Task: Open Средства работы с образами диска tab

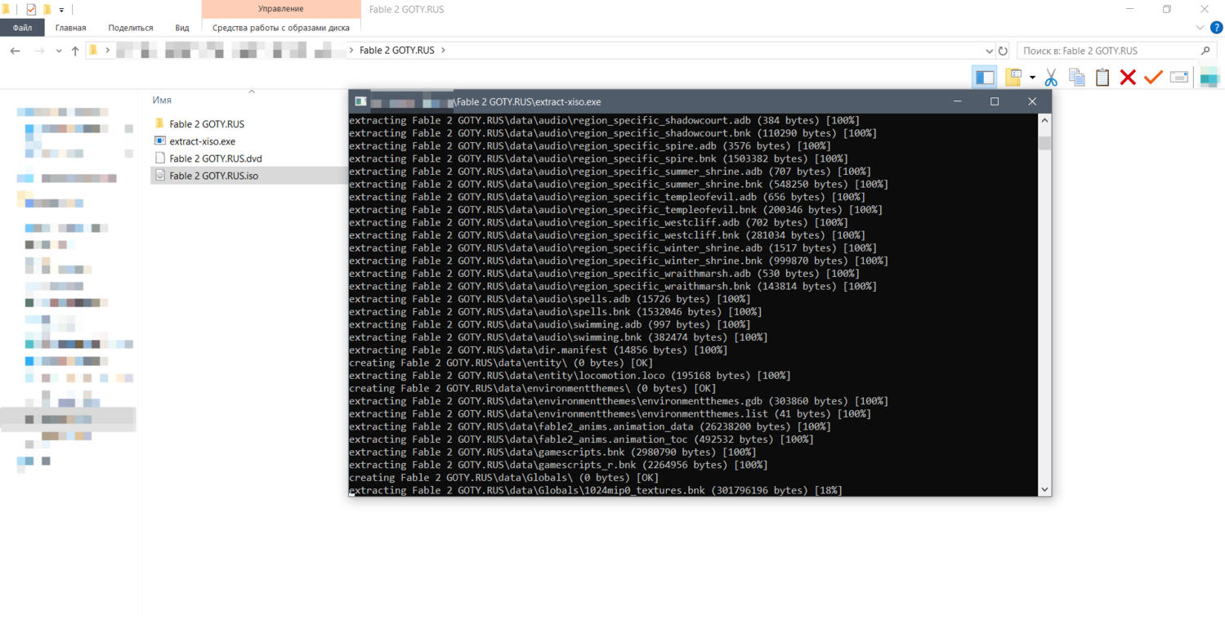Action: tap(280, 28)
